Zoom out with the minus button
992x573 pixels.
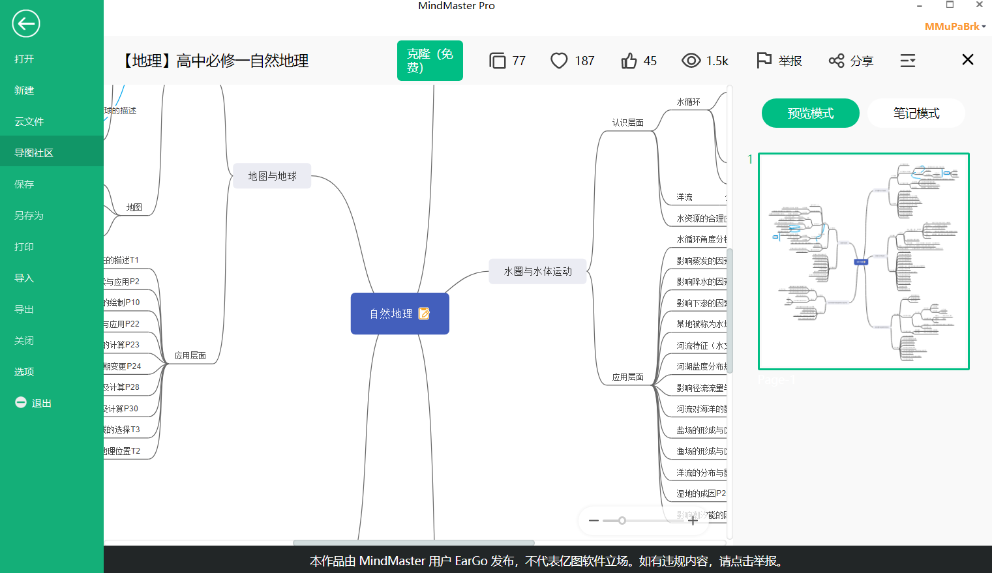[x=594, y=520]
